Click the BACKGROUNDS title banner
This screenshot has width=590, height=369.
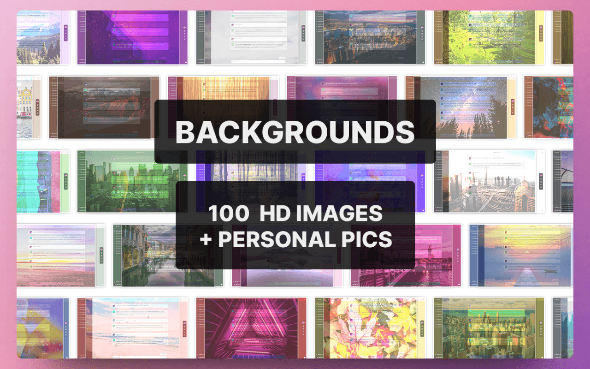295,131
